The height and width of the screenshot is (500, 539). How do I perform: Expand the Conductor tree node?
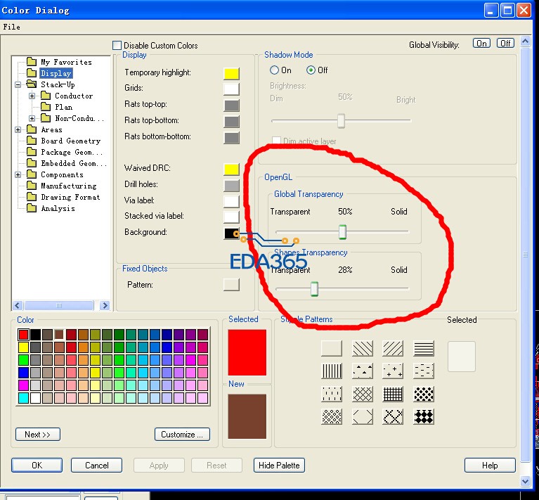click(x=32, y=96)
